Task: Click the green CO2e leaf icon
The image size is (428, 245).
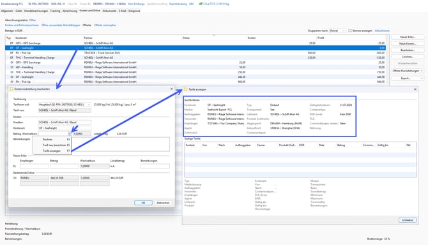Action: 201,4
